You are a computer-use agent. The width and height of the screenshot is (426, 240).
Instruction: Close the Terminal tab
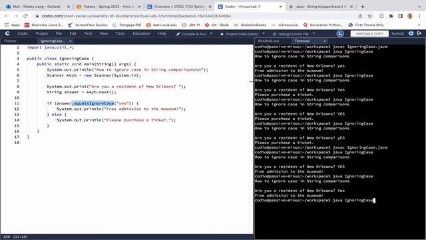point(324,41)
